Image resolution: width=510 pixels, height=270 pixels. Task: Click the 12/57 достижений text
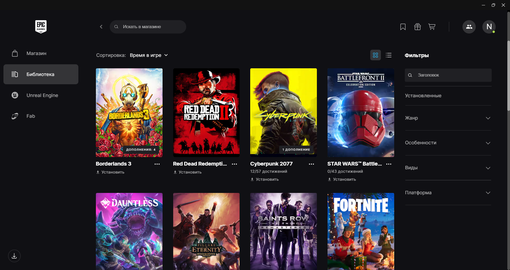[269, 171]
